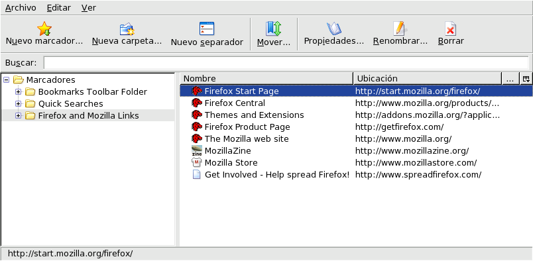Click the Mover... label
Viewport: 533px width, 261px height.
pyautogui.click(x=274, y=42)
